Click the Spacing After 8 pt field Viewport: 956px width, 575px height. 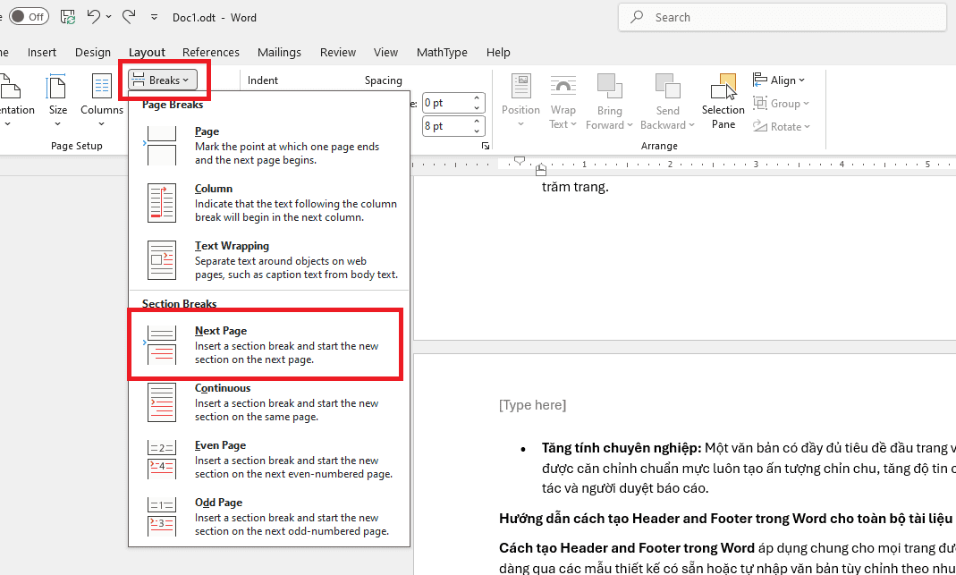(x=447, y=125)
